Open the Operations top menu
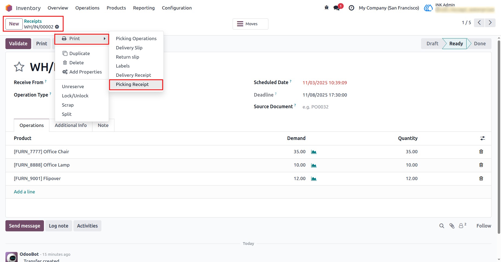 tap(87, 8)
